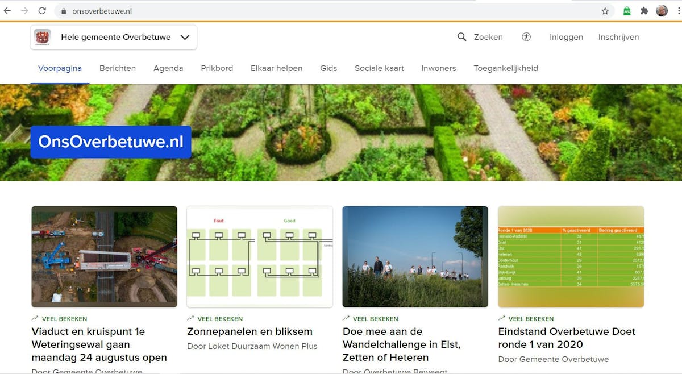Open the Zonnepanelen en bliksem article

(249, 331)
